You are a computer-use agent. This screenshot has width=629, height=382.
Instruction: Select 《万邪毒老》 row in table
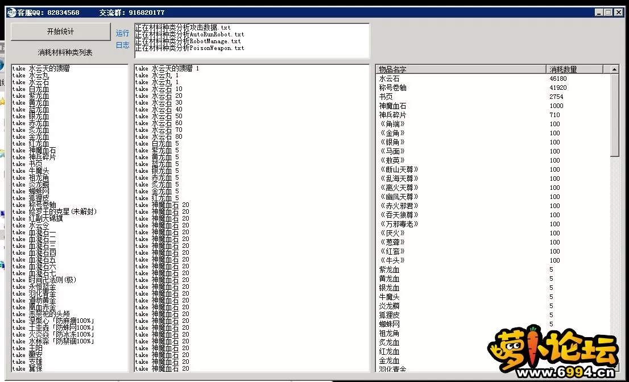[x=494, y=224]
